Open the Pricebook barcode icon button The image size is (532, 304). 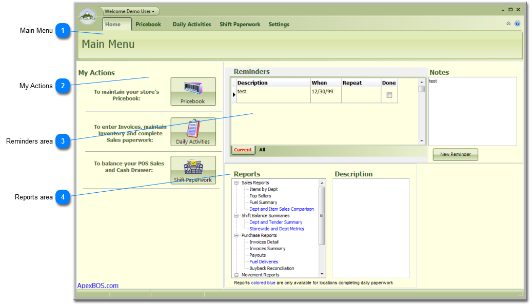[193, 91]
